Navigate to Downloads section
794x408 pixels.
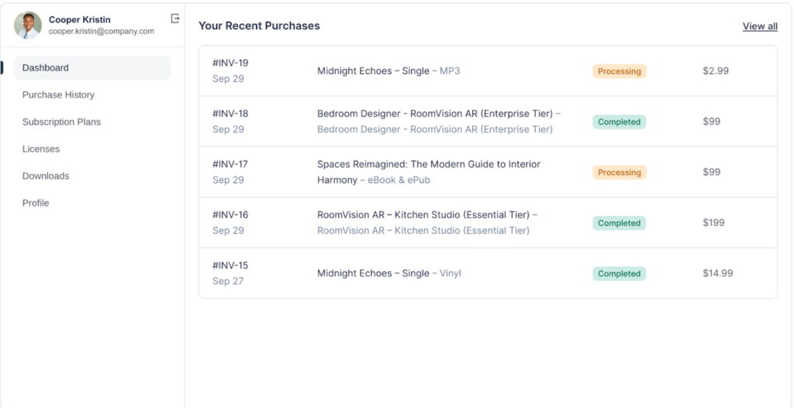pos(46,177)
